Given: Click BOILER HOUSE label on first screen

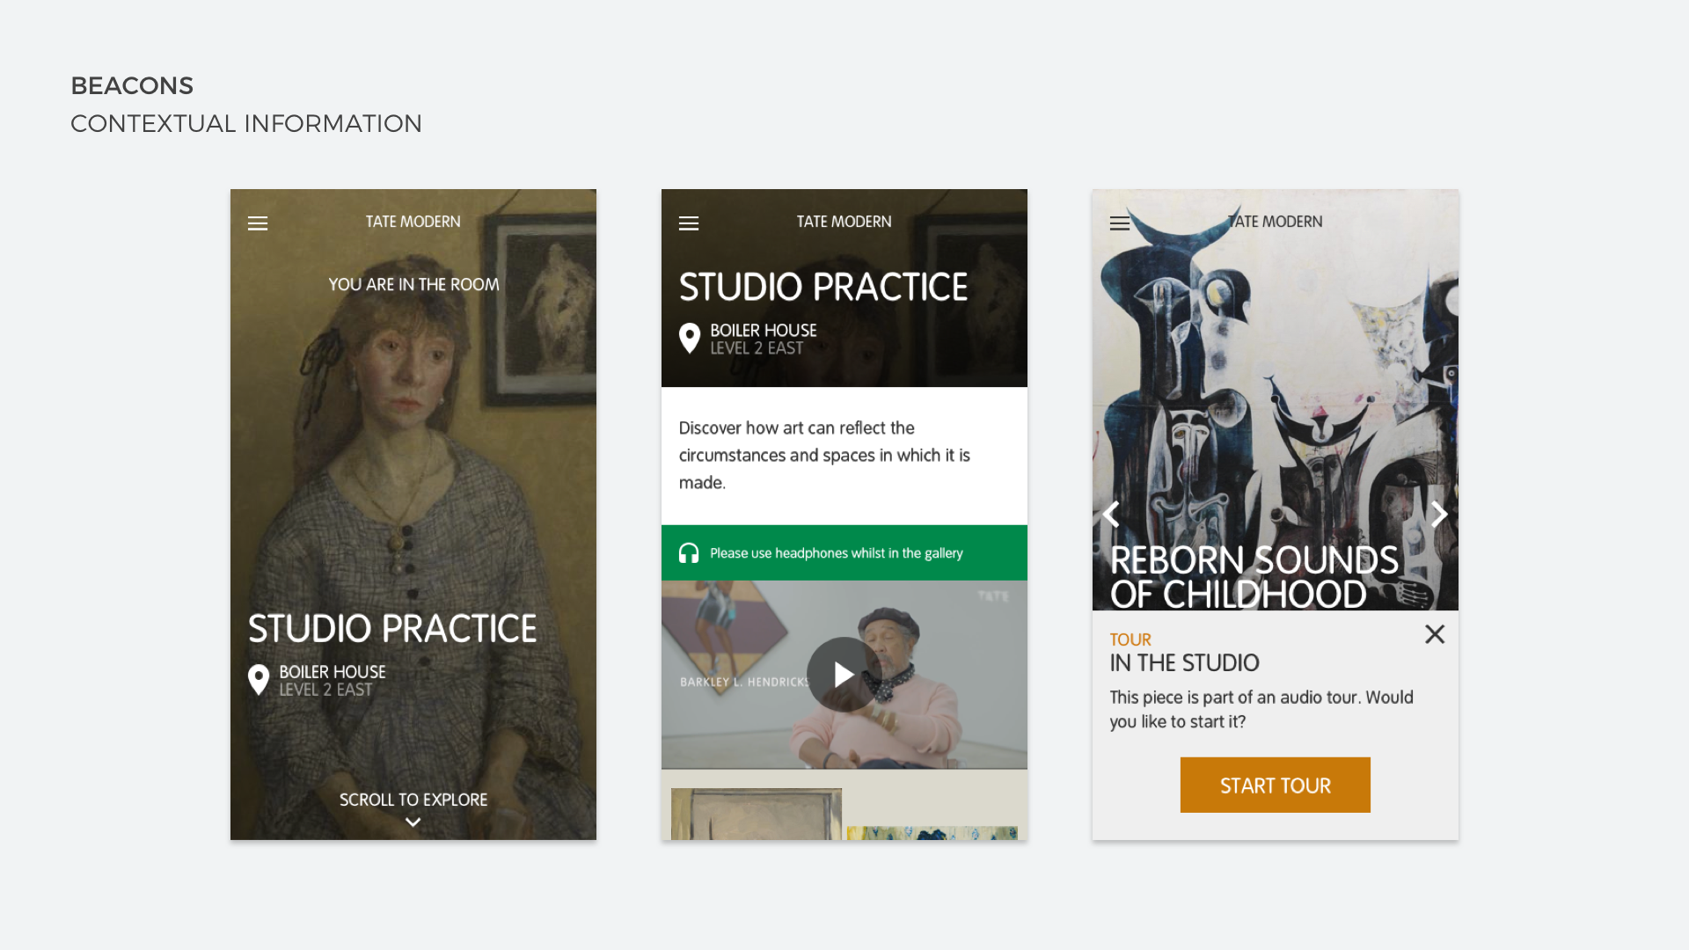Looking at the screenshot, I should point(333,672).
